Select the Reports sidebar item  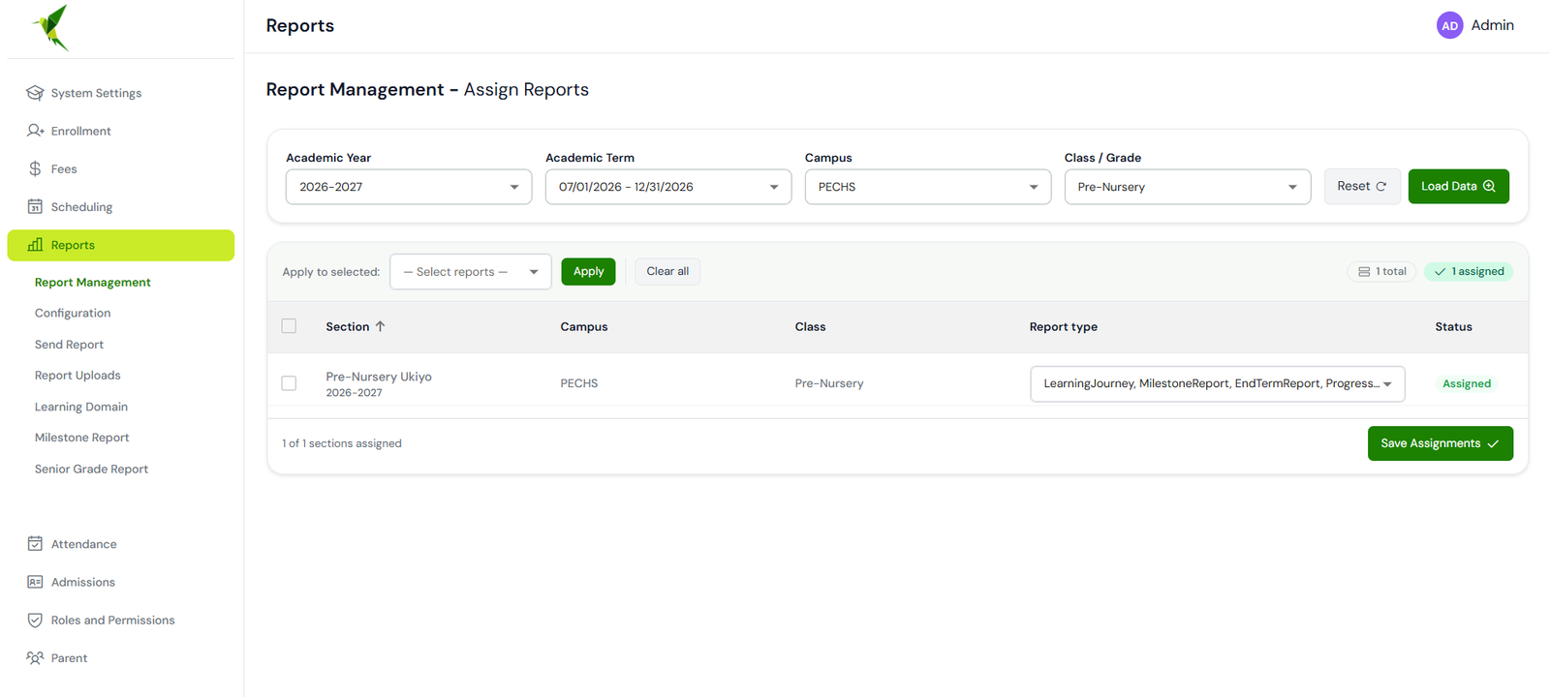pos(121,245)
